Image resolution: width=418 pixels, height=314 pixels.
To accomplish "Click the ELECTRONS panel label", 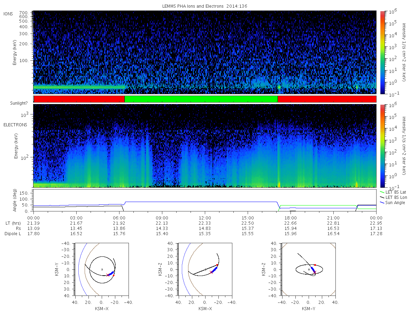I will point(15,125).
